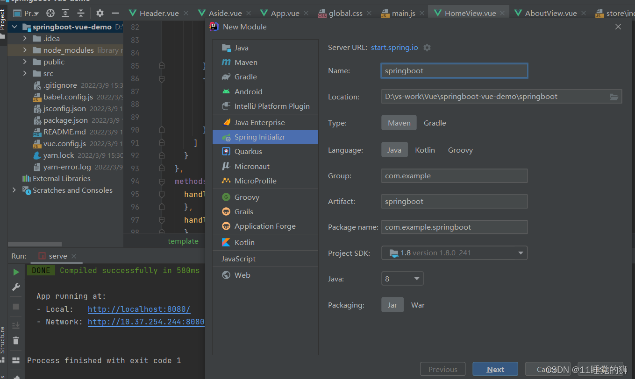
Task: Open Project panel gear options
Action: [x=100, y=13]
